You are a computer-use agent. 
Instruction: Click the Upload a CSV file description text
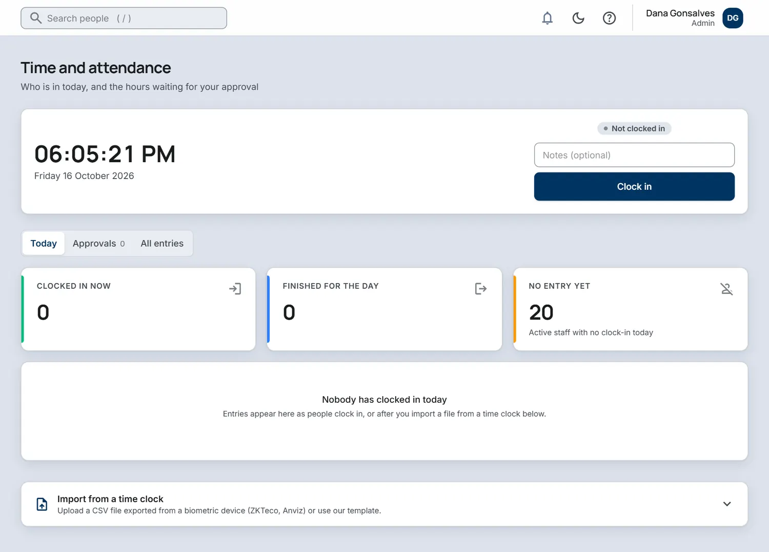(219, 510)
